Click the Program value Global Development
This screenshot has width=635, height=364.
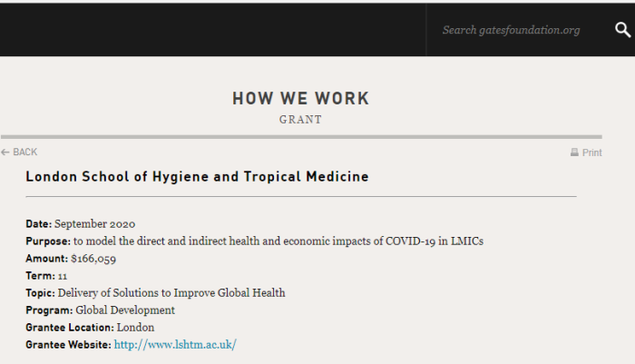(125, 310)
